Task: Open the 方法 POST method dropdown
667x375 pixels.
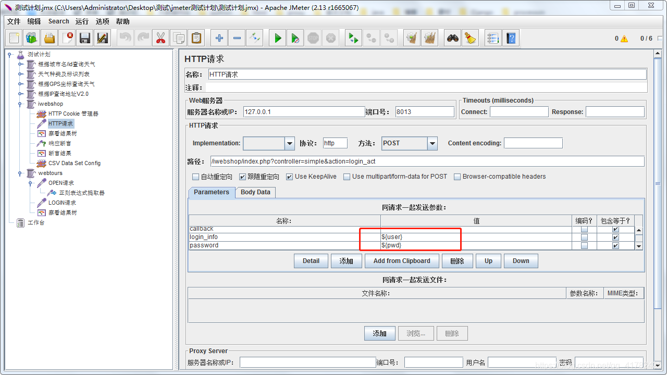Action: coord(432,143)
